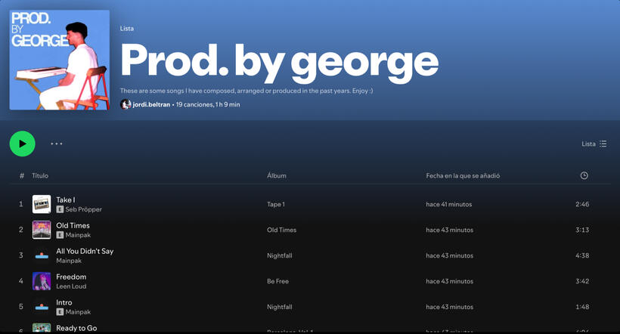Screen dimensions: 620x334
Task: Open the three-dots more options menu
Action: click(x=57, y=144)
